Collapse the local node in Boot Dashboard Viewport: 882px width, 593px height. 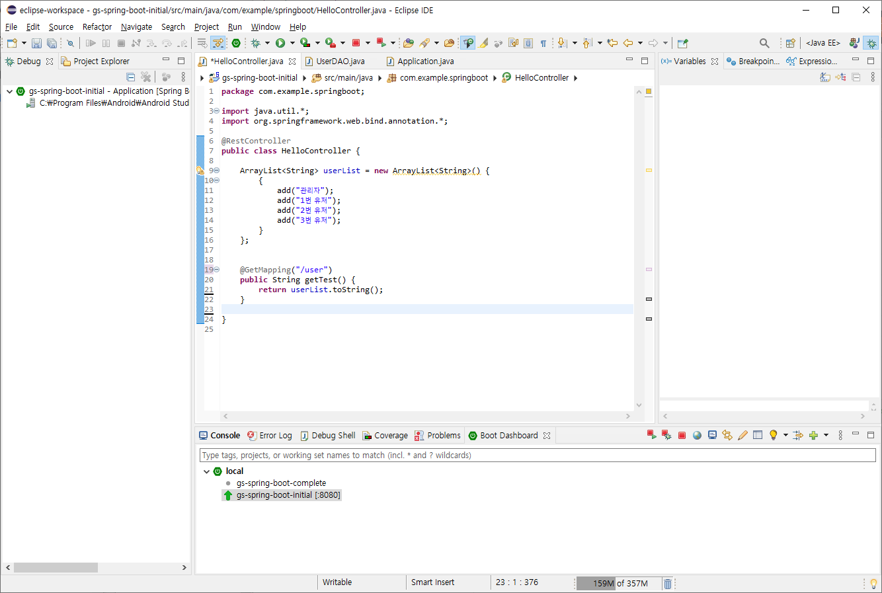pyautogui.click(x=206, y=471)
